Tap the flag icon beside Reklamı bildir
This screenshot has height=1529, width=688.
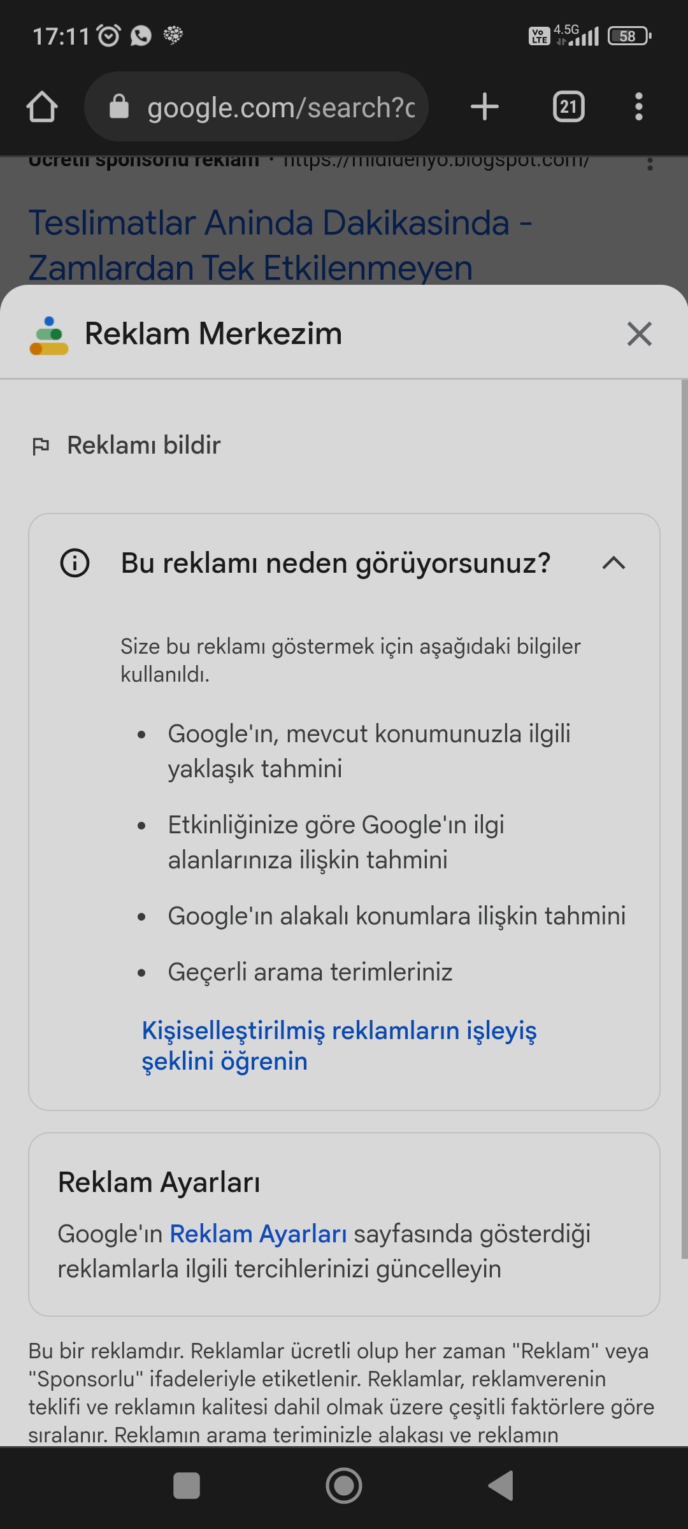click(x=41, y=446)
